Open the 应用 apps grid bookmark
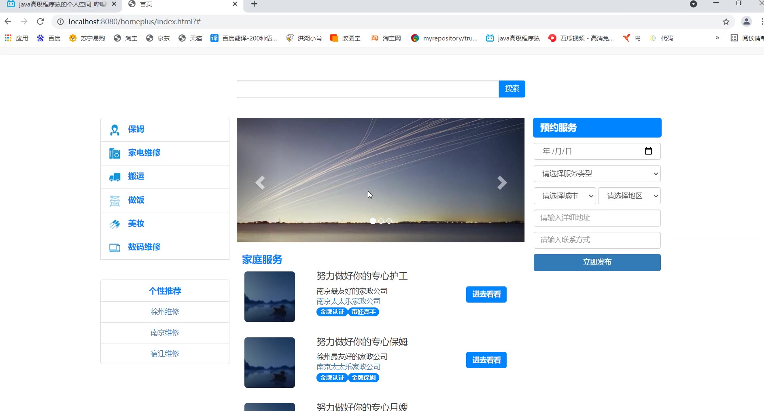The width and height of the screenshot is (764, 411). coord(16,38)
